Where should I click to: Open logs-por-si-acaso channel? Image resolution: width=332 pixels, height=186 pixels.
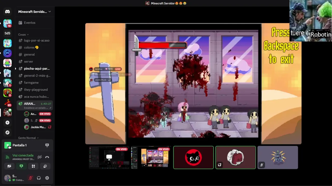tap(34, 41)
